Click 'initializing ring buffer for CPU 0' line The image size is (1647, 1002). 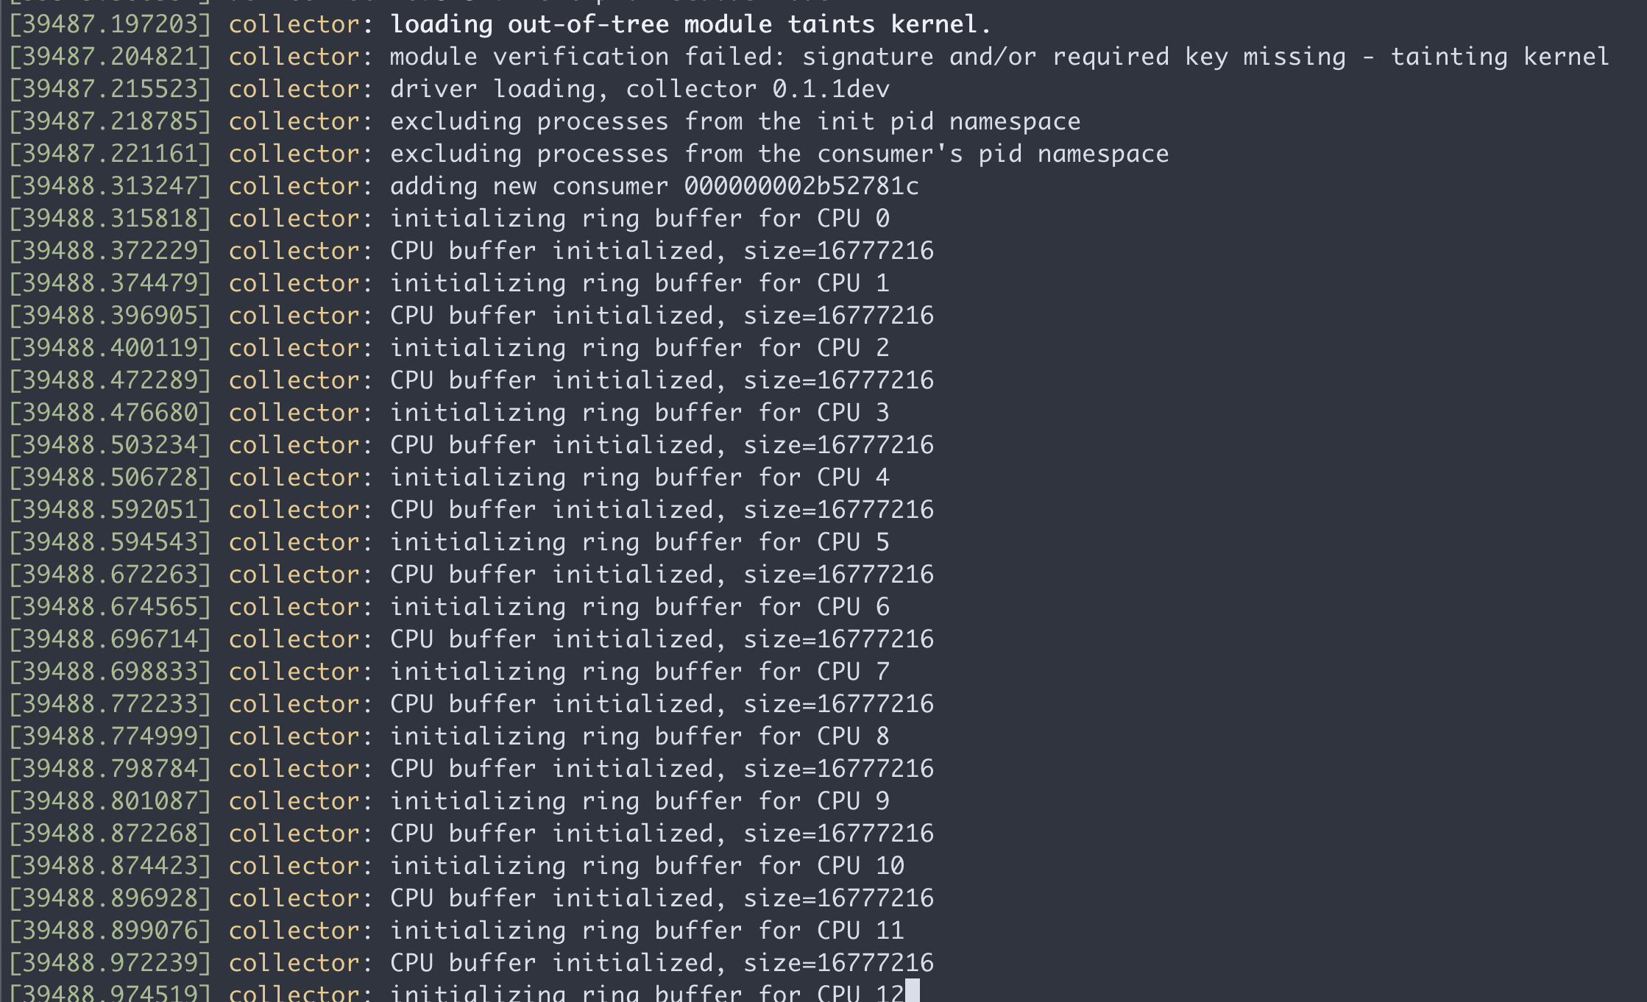[x=639, y=218]
